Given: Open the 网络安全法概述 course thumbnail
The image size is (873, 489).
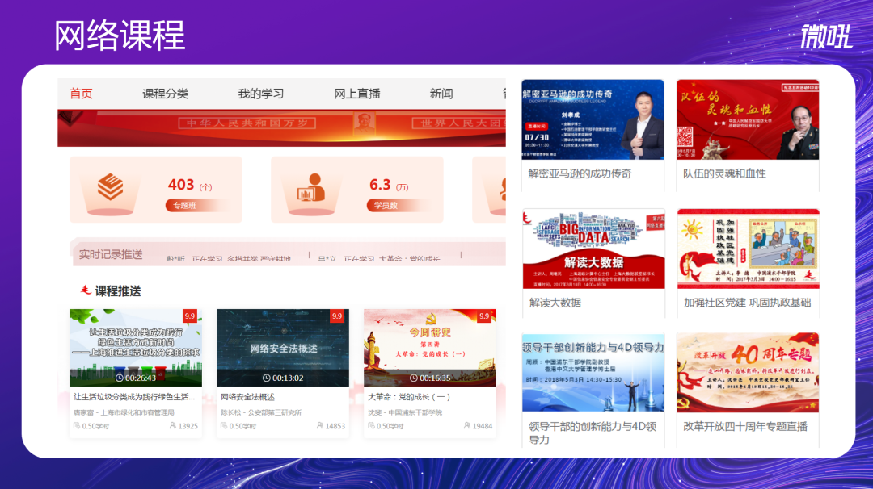Looking at the screenshot, I should pyautogui.click(x=283, y=348).
